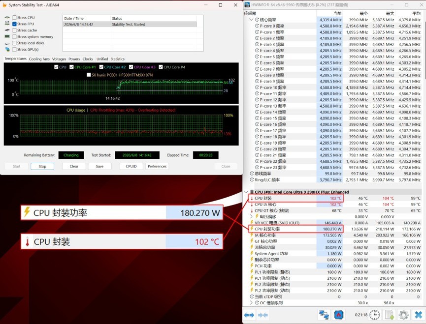
Task: Click the HWiNFO app icon in title bar
Action: point(247,4)
